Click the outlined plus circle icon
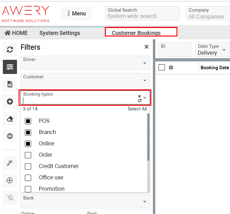The height and width of the screenshot is (214, 230). [x=10, y=180]
